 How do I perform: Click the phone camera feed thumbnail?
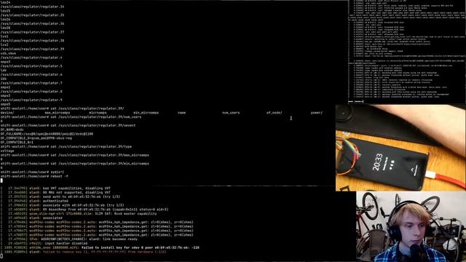(400, 148)
